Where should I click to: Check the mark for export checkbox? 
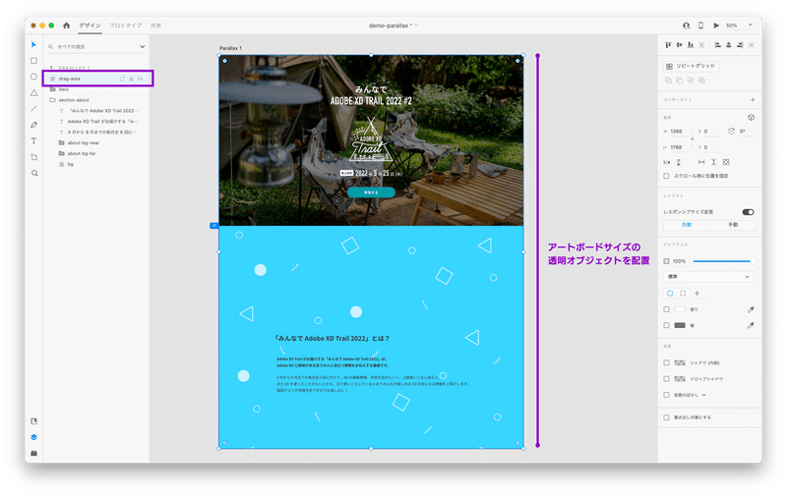click(667, 417)
